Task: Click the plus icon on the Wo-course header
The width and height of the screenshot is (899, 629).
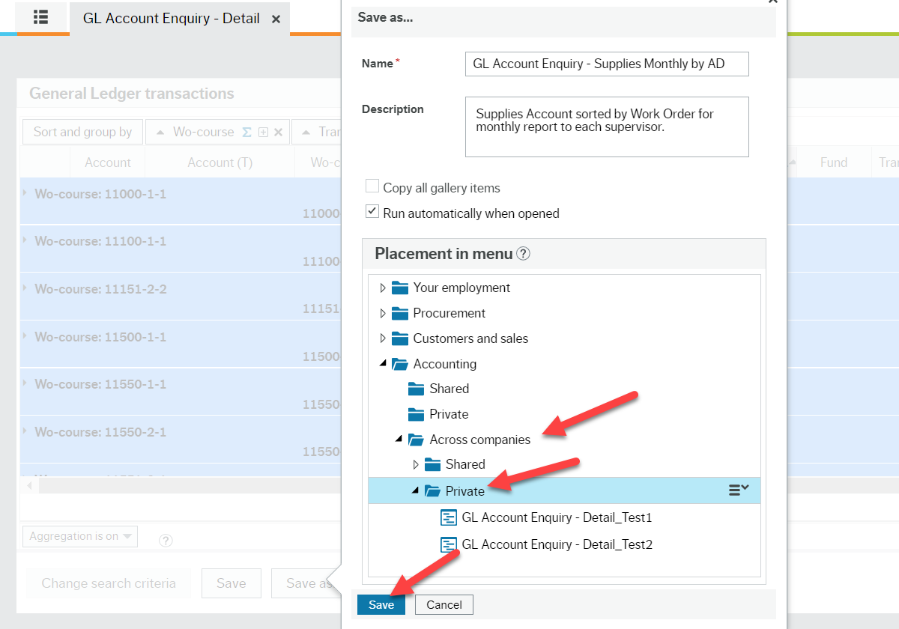Action: (263, 132)
